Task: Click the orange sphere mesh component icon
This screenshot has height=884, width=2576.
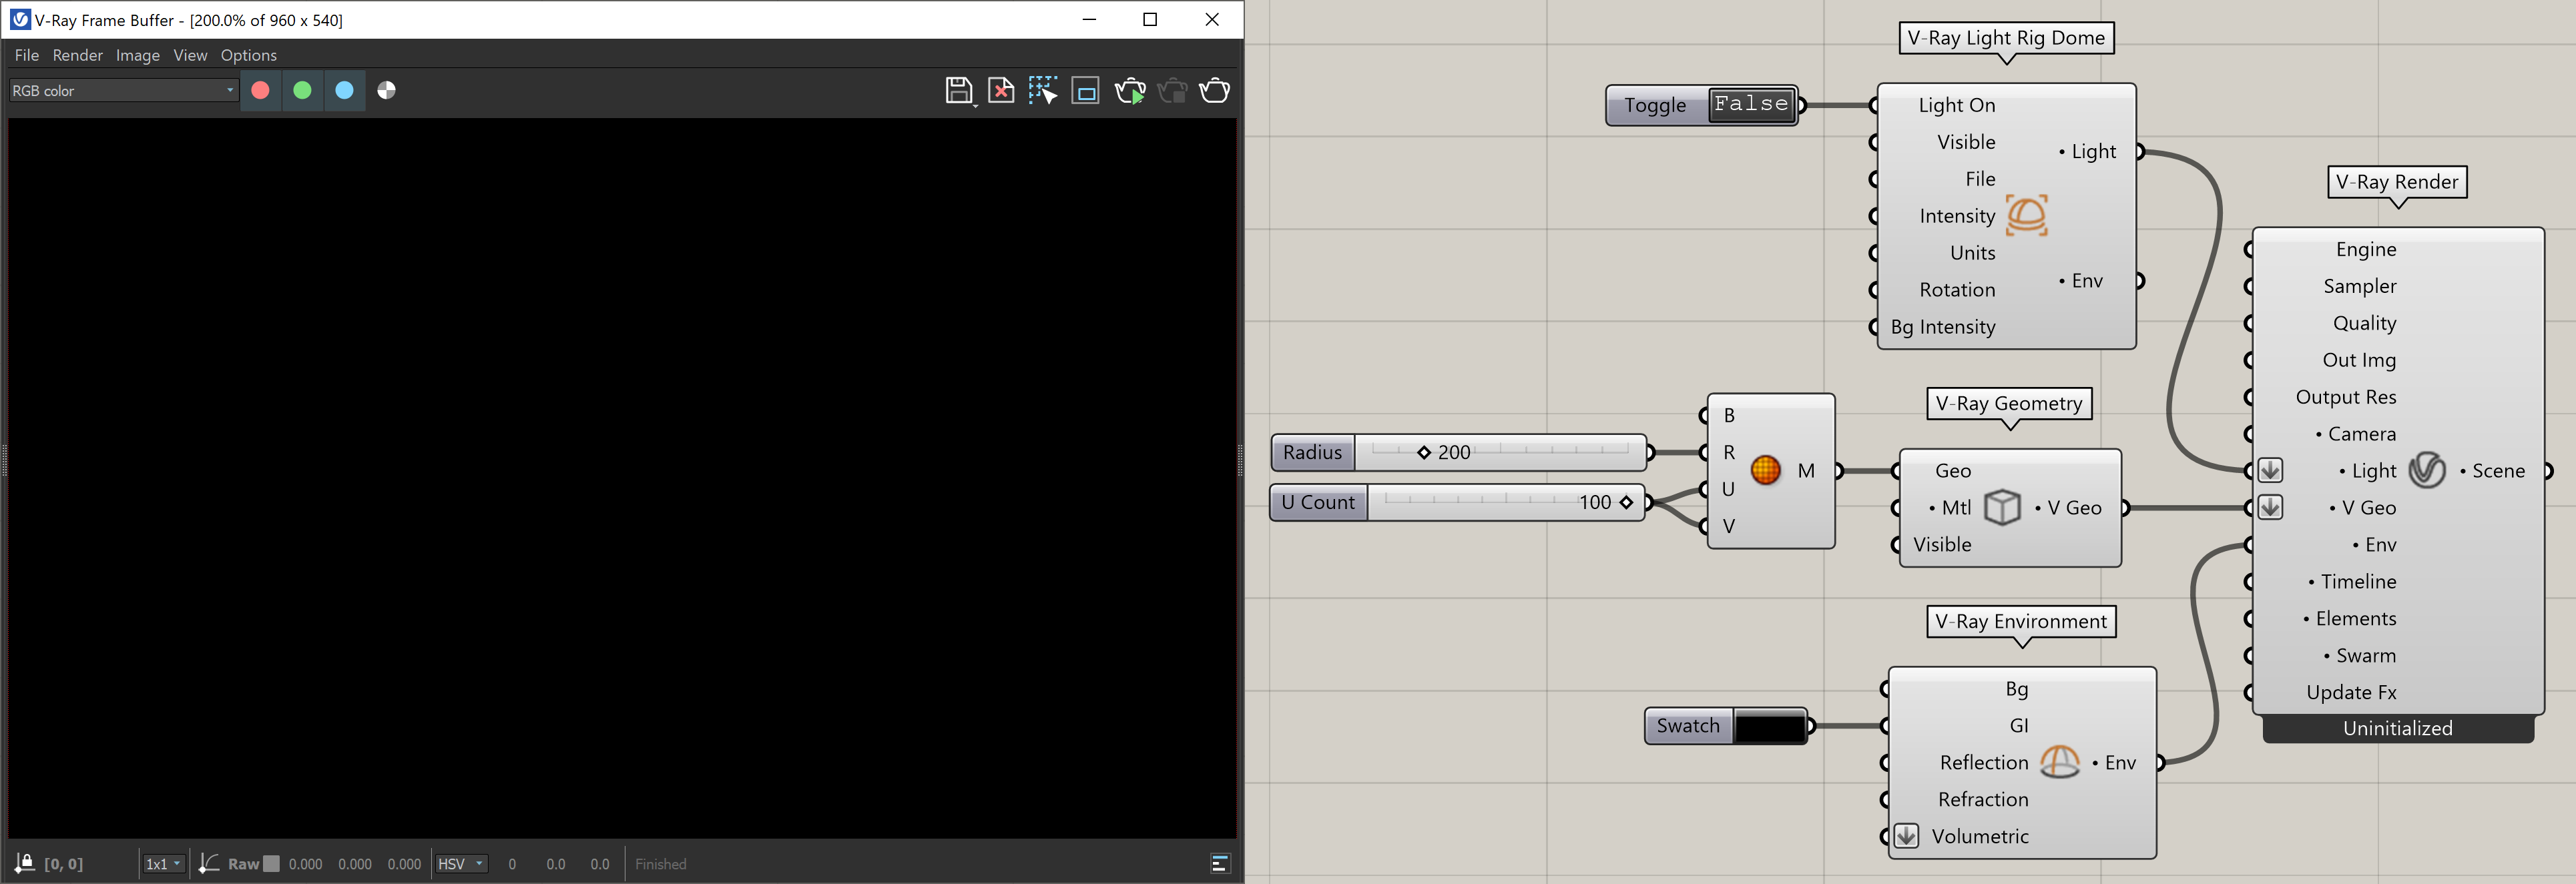Action: 1766,470
